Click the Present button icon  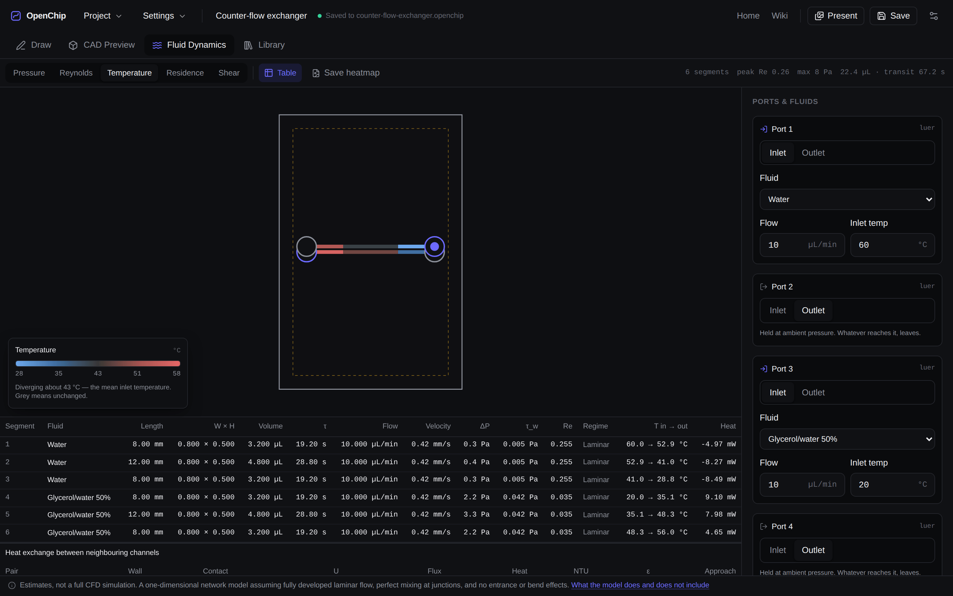pyautogui.click(x=819, y=16)
